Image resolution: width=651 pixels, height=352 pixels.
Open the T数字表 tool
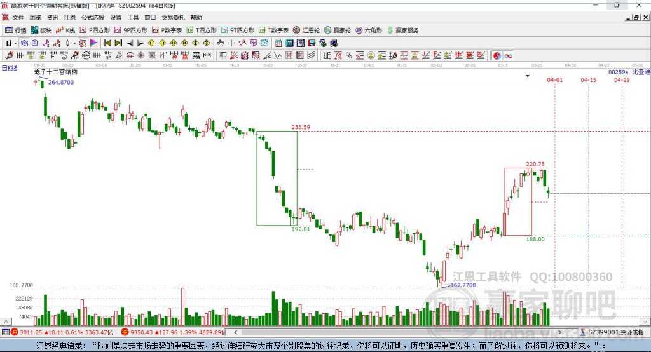(x=273, y=30)
